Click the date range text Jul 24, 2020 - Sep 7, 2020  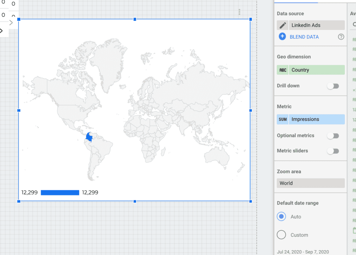[303, 252]
